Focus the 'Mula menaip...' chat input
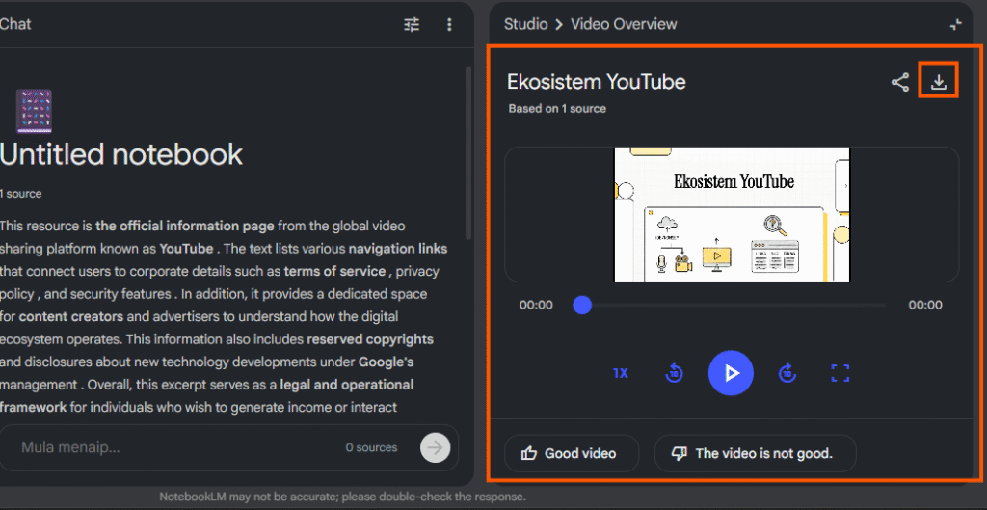987x510 pixels. (x=173, y=447)
